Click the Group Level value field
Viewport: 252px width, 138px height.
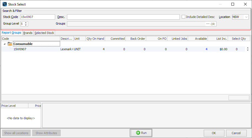[x=22, y=24]
